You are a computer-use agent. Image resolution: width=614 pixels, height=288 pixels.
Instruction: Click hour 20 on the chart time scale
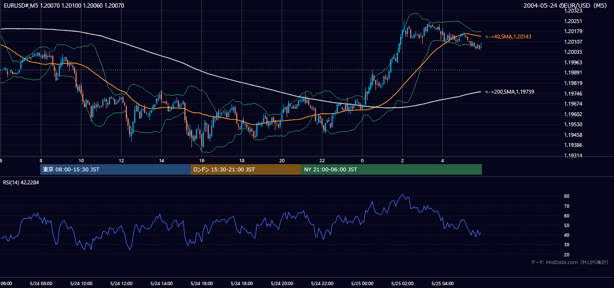click(x=282, y=161)
